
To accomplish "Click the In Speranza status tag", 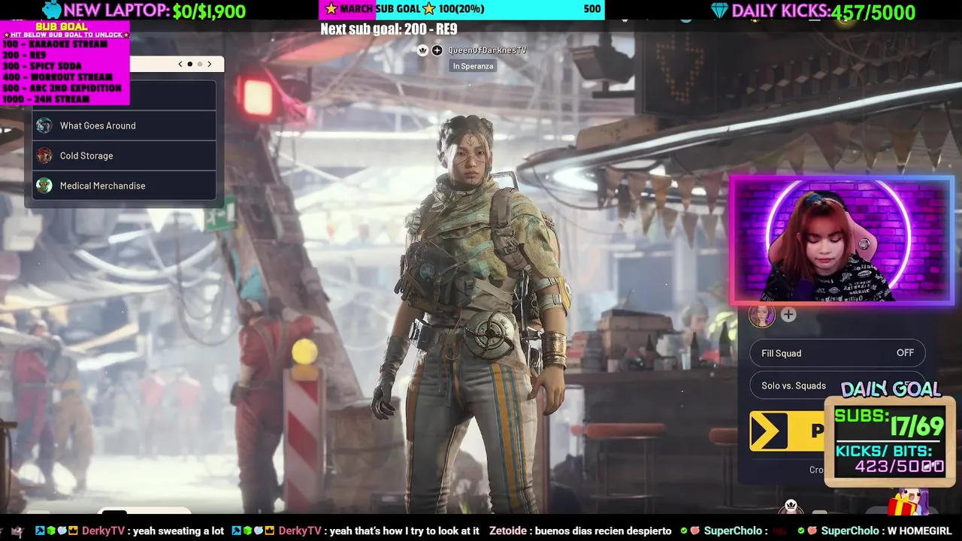I will [473, 66].
